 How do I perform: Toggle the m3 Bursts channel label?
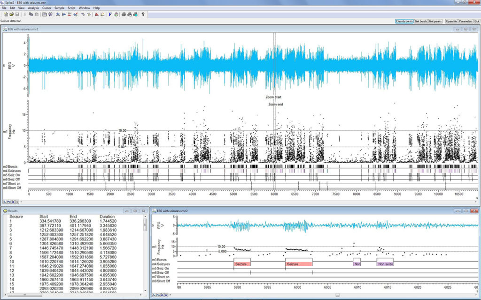(10, 167)
